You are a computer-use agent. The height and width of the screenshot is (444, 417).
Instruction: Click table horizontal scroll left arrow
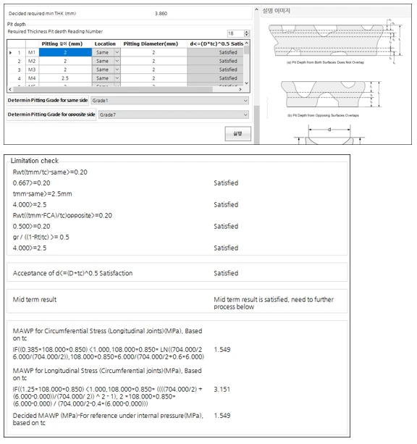[x=10, y=89]
